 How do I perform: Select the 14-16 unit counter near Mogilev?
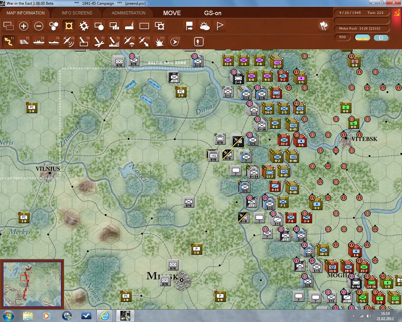372,283
